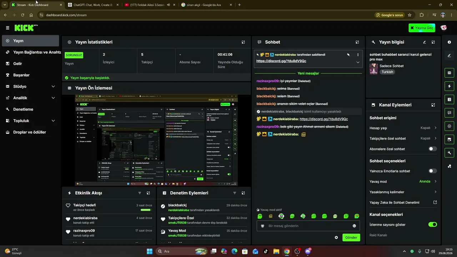Expand the Kanal Eylemleri panel to fullscreen
The height and width of the screenshot is (257, 457).
[x=433, y=105]
